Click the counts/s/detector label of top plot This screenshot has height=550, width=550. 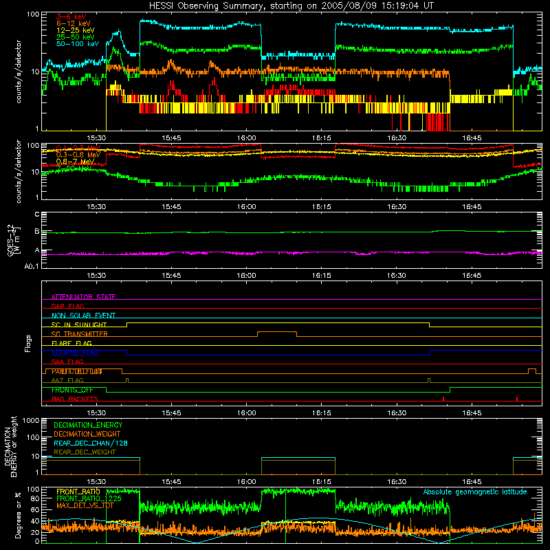point(19,71)
